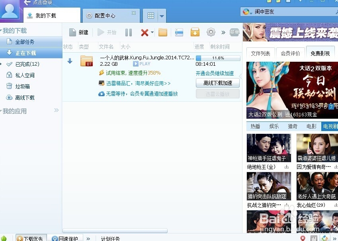Image resolution: width=338 pixels, height=241 pixels.
Task: Click the red X delete icon
Action: pos(145,33)
